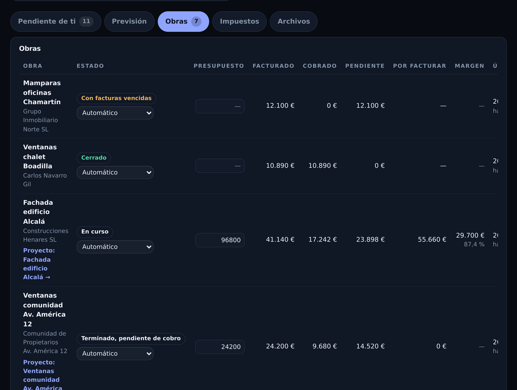Click the 10.890 € facturado value
Image resolution: width=517 pixels, height=390 pixels.
(280, 166)
